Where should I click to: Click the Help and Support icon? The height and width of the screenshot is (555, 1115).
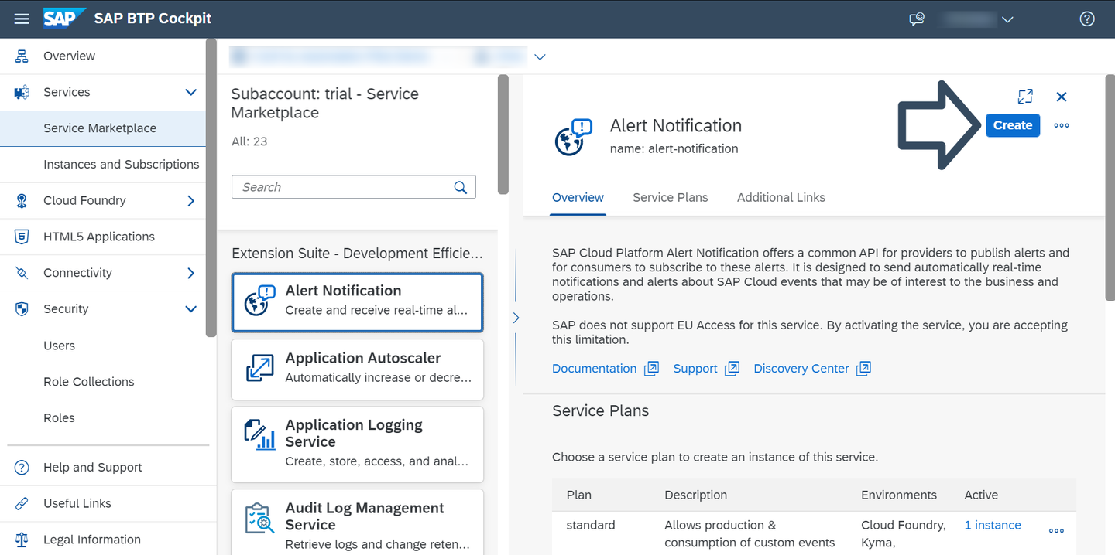coord(22,467)
